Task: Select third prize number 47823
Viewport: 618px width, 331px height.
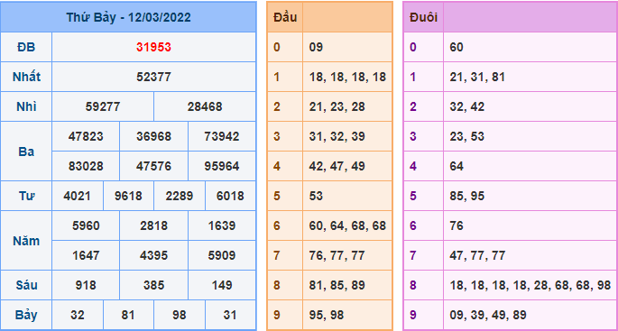Action: (x=86, y=136)
